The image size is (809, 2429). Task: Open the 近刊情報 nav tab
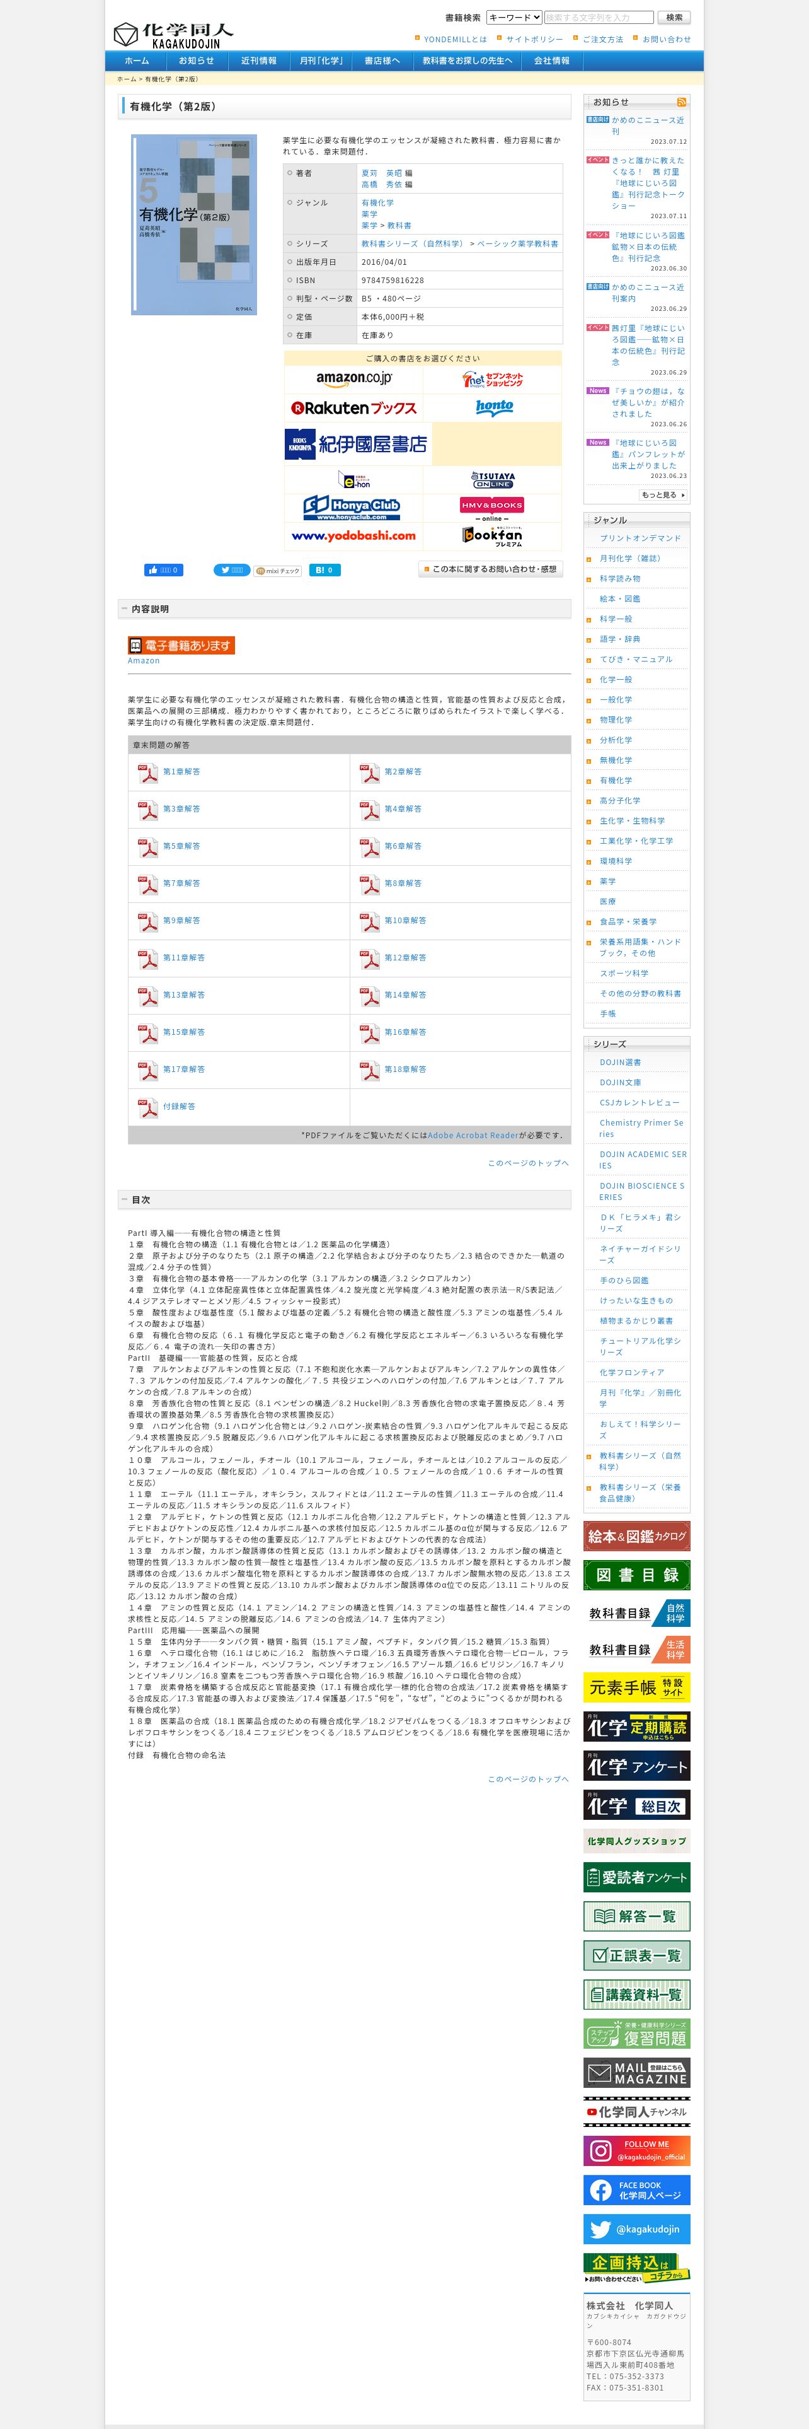[259, 61]
